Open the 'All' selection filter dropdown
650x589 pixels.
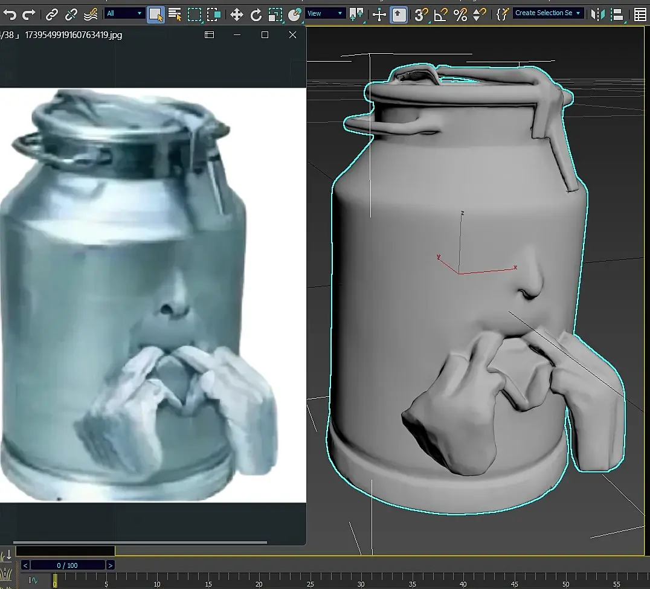124,13
